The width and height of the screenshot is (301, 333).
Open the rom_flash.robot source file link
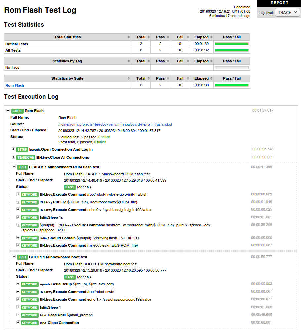115,124
